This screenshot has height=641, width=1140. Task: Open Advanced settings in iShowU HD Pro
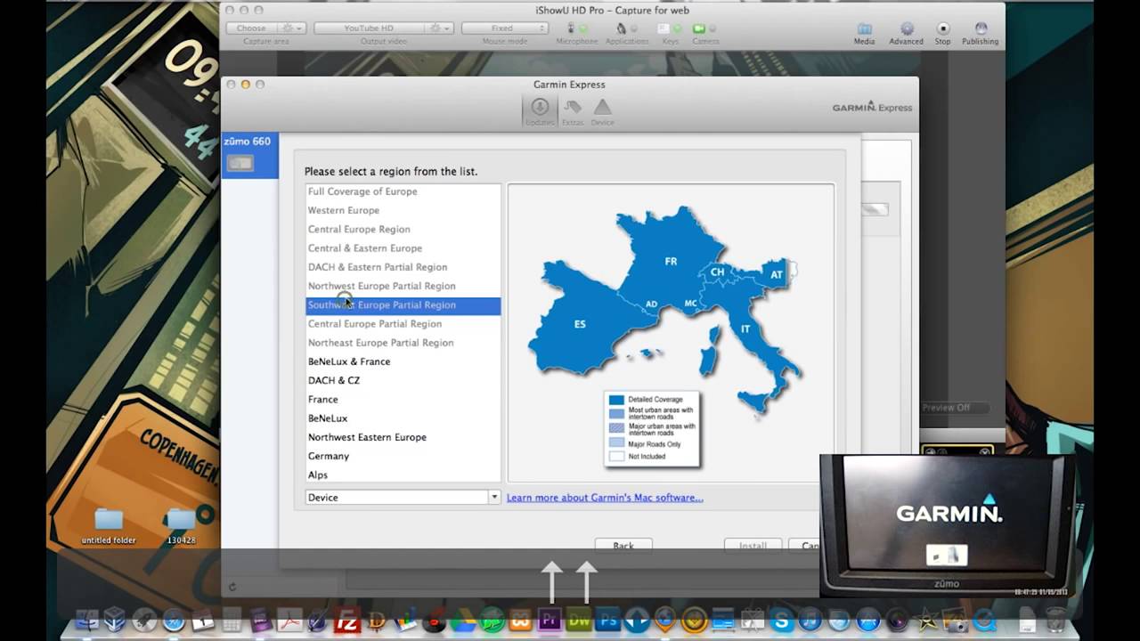click(906, 34)
